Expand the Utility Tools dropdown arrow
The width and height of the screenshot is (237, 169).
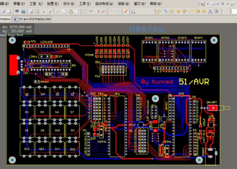click(x=208, y=4)
